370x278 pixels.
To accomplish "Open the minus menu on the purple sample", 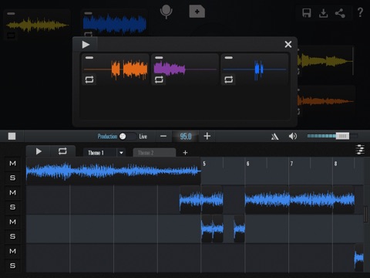I will click(159, 58).
